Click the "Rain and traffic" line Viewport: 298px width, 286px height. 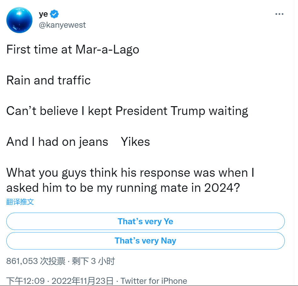48,81
